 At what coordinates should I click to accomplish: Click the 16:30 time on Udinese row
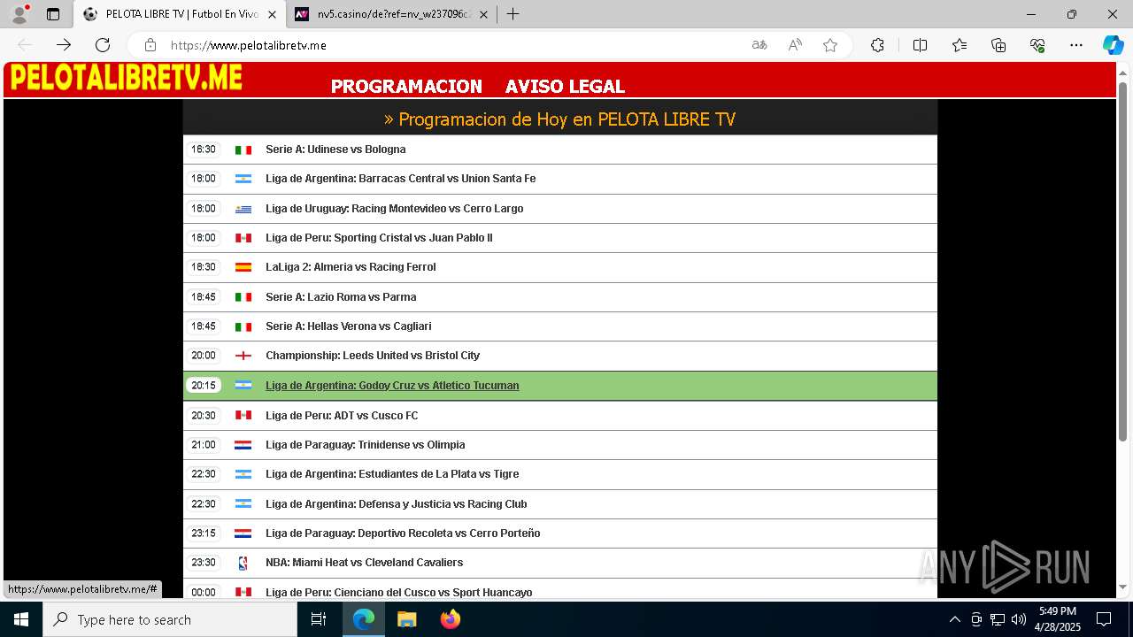204,150
